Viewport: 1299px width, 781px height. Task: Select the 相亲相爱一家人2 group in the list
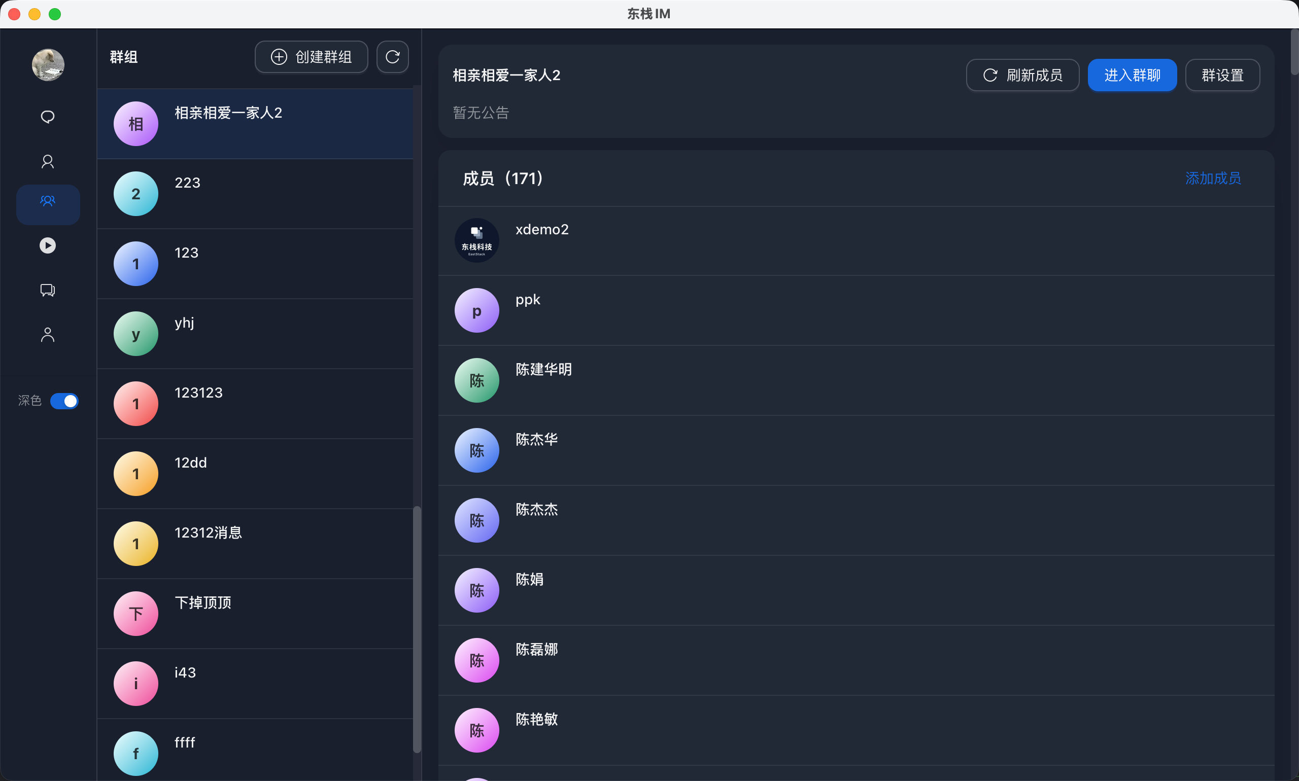click(x=255, y=124)
